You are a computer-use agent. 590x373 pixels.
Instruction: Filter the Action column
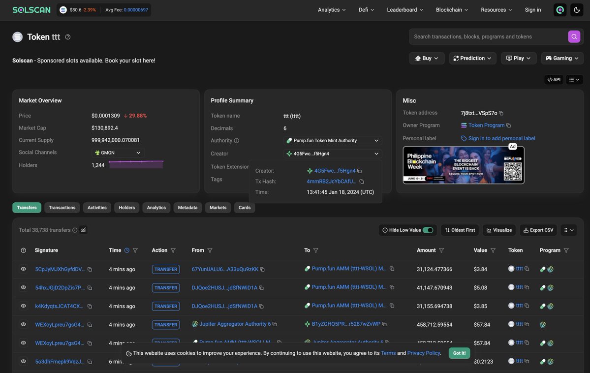point(173,250)
